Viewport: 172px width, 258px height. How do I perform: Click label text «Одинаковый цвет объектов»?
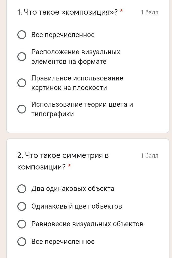click(x=77, y=206)
